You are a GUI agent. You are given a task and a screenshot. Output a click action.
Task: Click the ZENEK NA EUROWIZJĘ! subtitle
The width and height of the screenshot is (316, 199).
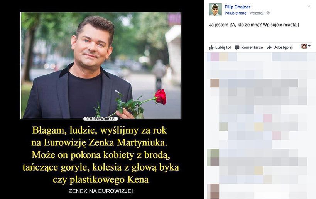pyautogui.click(x=101, y=191)
